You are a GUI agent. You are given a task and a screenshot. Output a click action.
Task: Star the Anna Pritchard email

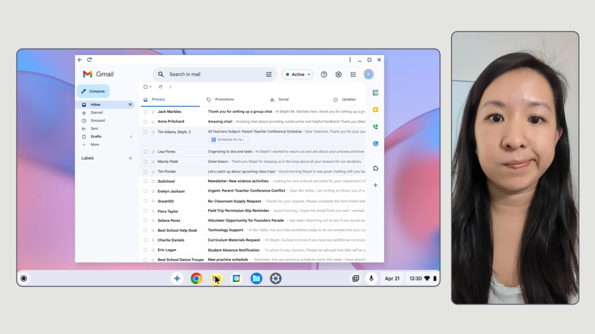[x=153, y=122]
